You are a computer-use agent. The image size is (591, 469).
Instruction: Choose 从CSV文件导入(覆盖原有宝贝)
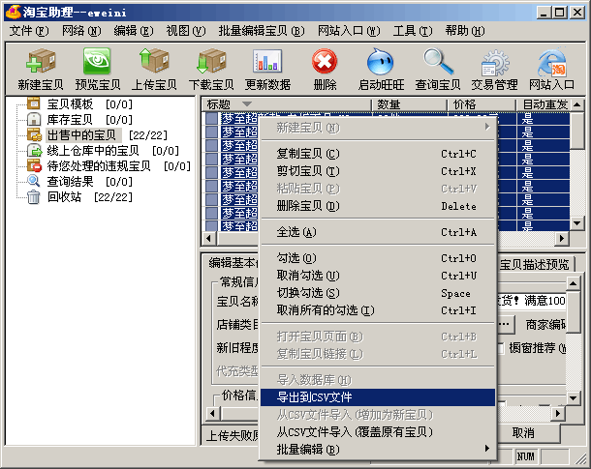coord(378,432)
